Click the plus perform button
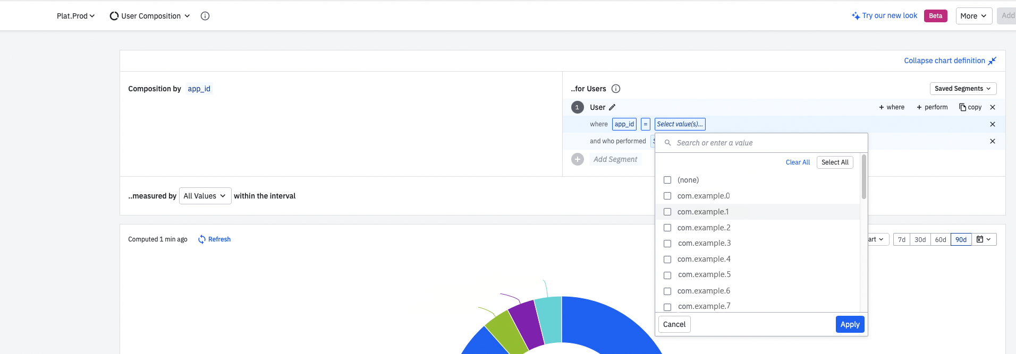Image resolution: width=1016 pixels, height=354 pixels. [x=932, y=107]
